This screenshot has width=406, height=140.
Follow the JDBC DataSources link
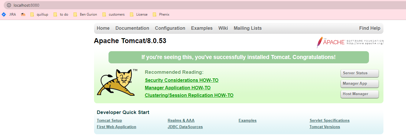pyautogui.click(x=185, y=127)
